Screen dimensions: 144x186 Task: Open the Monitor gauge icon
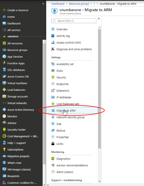(x=4, y=116)
